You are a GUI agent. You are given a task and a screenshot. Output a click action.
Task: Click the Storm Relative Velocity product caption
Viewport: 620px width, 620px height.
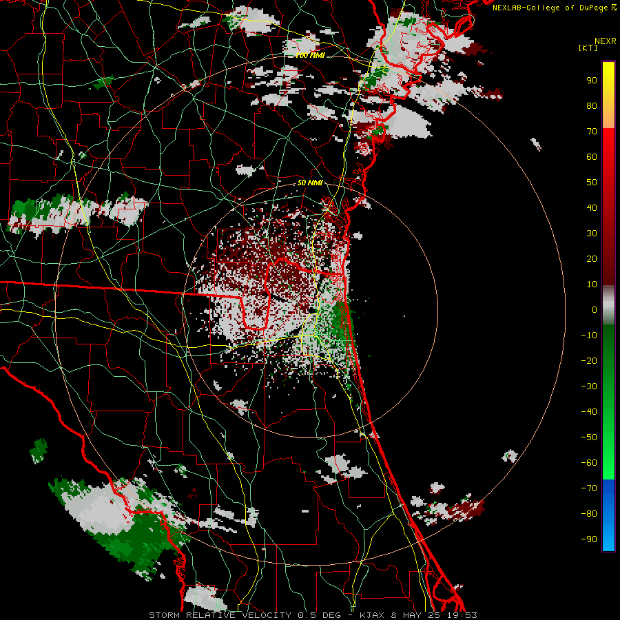click(313, 615)
